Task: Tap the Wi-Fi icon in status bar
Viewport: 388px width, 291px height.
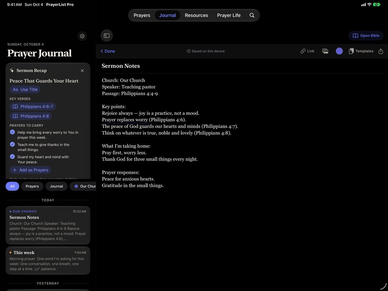Action: click(x=369, y=4)
